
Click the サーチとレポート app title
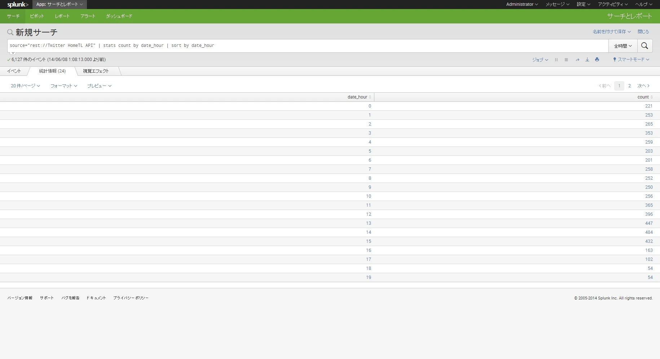tap(629, 16)
